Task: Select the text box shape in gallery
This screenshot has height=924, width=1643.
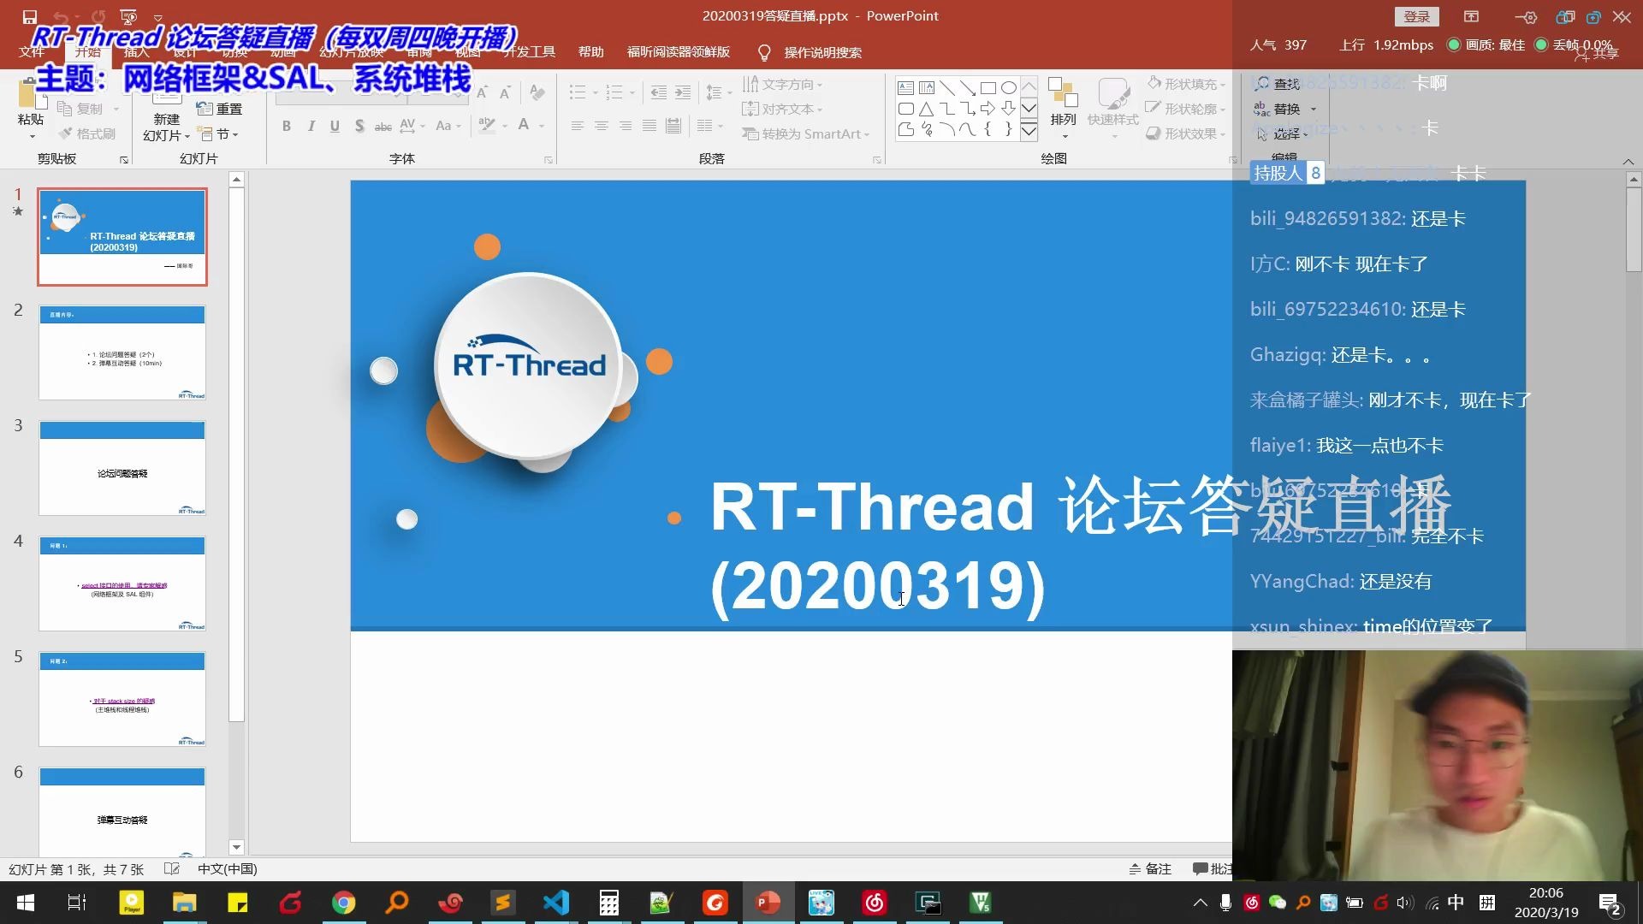Action: tap(905, 88)
